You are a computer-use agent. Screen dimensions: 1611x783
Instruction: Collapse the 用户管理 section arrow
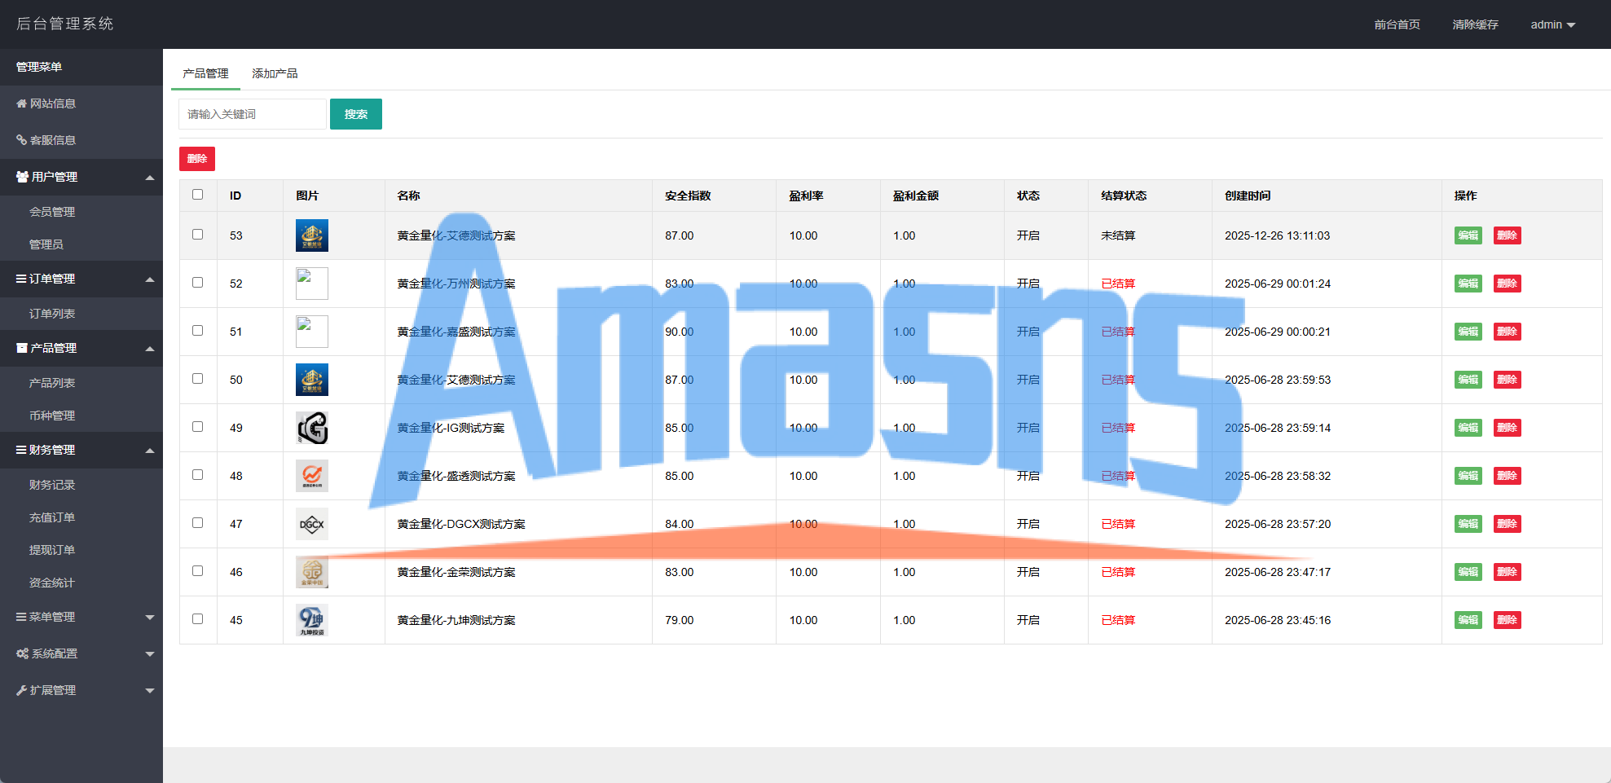coord(150,178)
